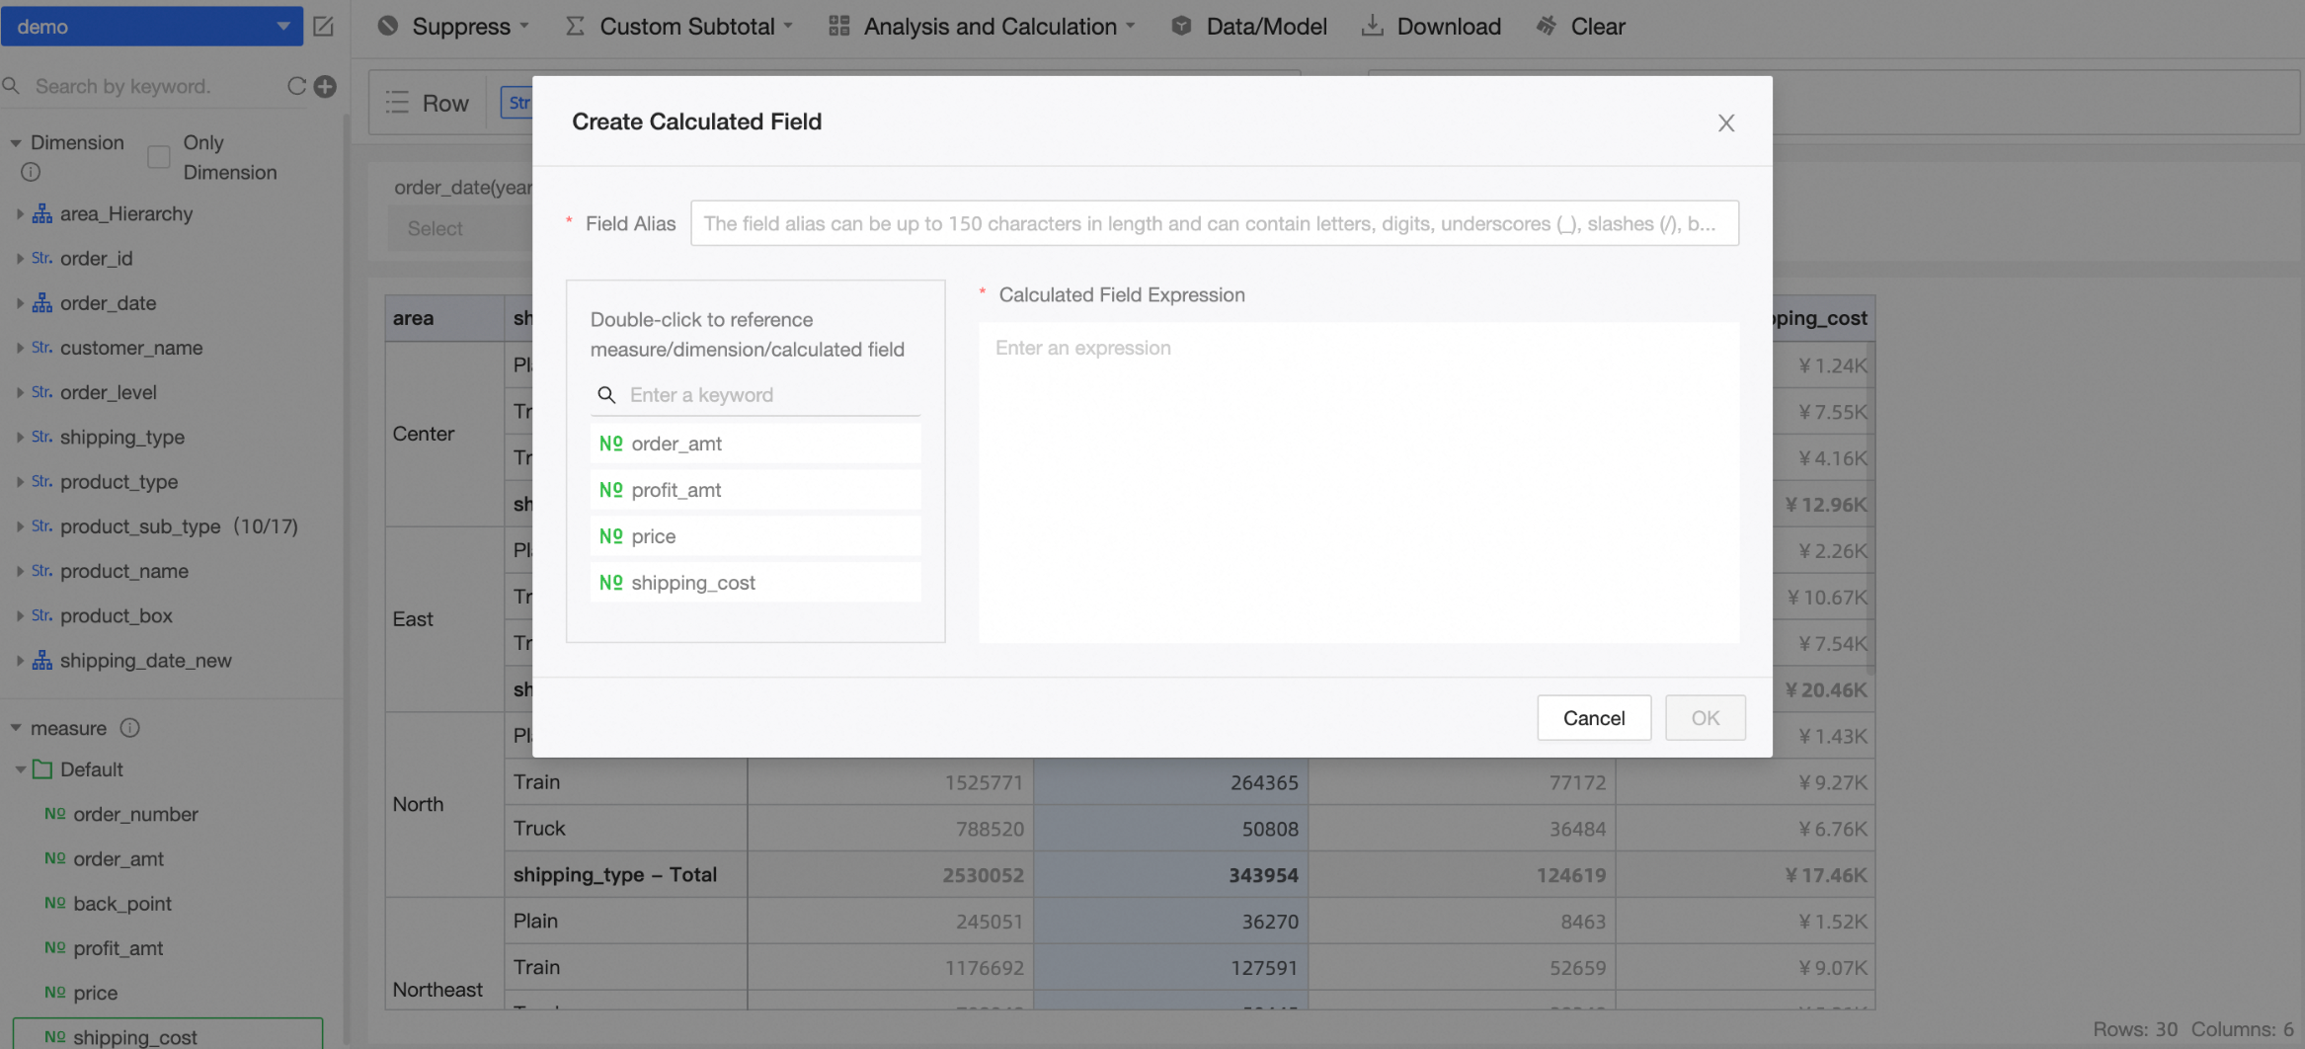Expand the product_sub_type dimension

(x=20, y=526)
